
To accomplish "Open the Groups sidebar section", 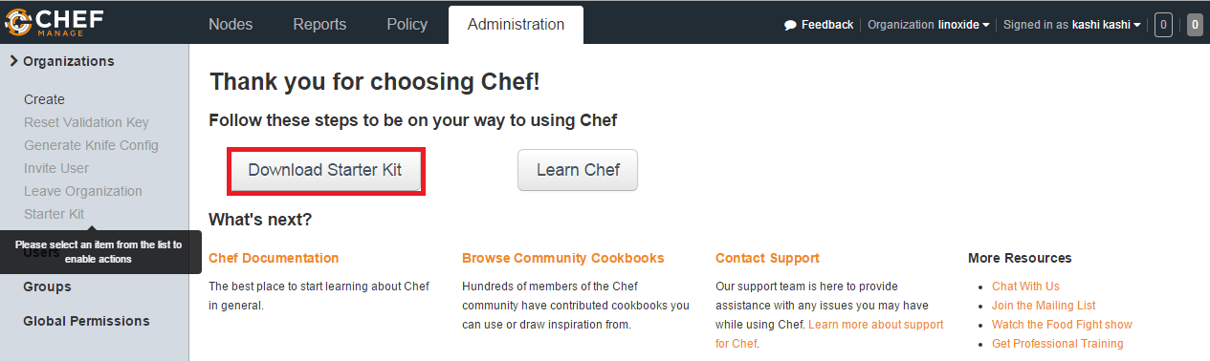I will 47,287.
